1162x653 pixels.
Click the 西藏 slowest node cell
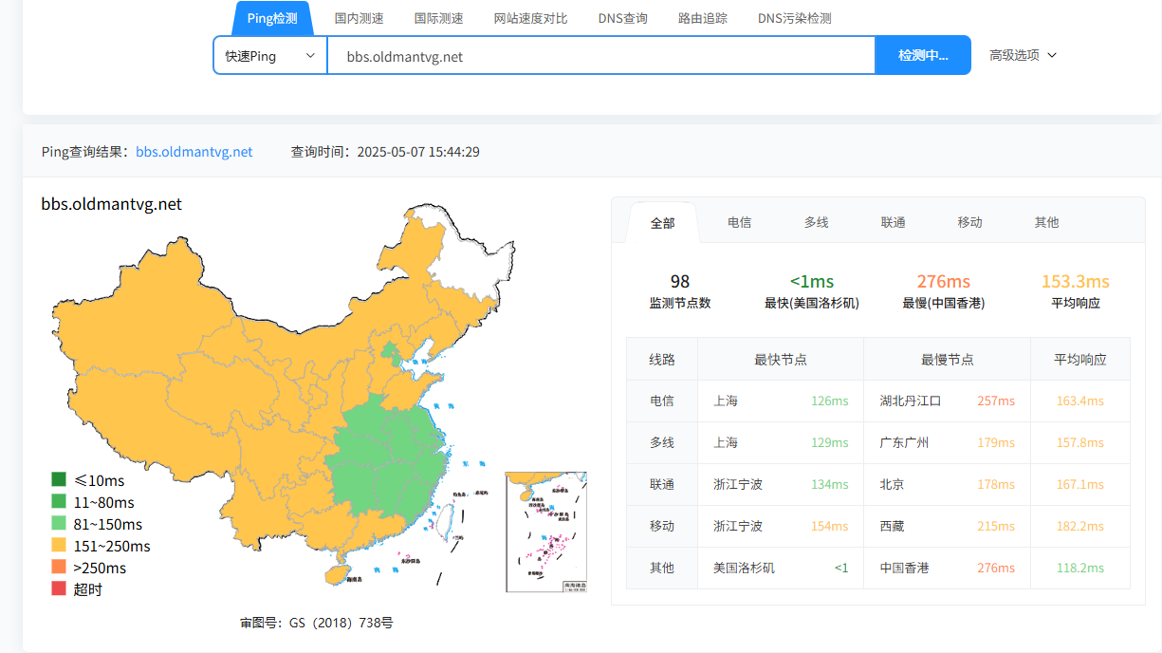(893, 527)
